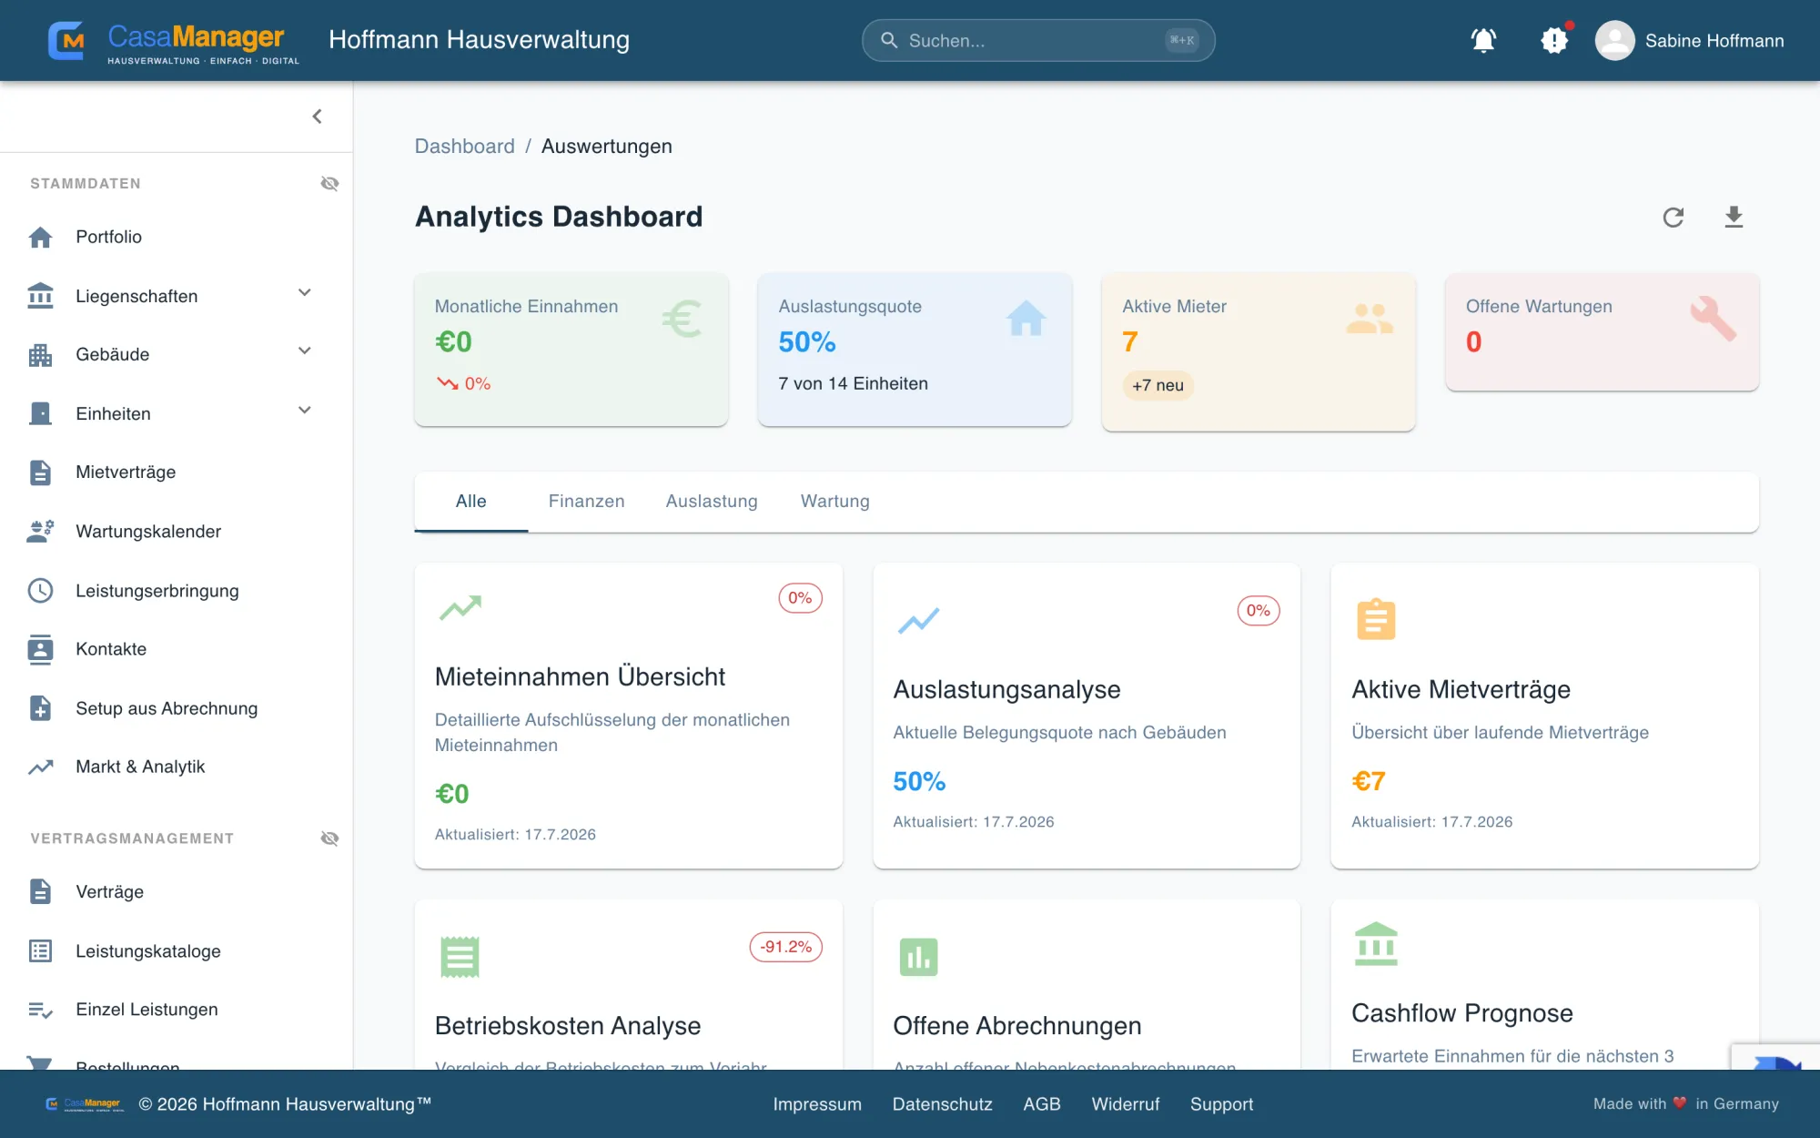This screenshot has height=1138, width=1820.
Task: Open the Mieteinnahmen Übersicht card
Action: (x=628, y=716)
